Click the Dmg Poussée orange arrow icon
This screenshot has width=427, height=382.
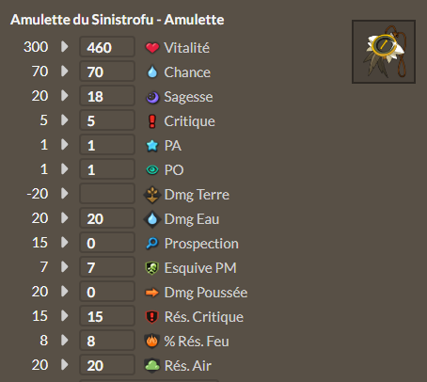[x=152, y=293]
